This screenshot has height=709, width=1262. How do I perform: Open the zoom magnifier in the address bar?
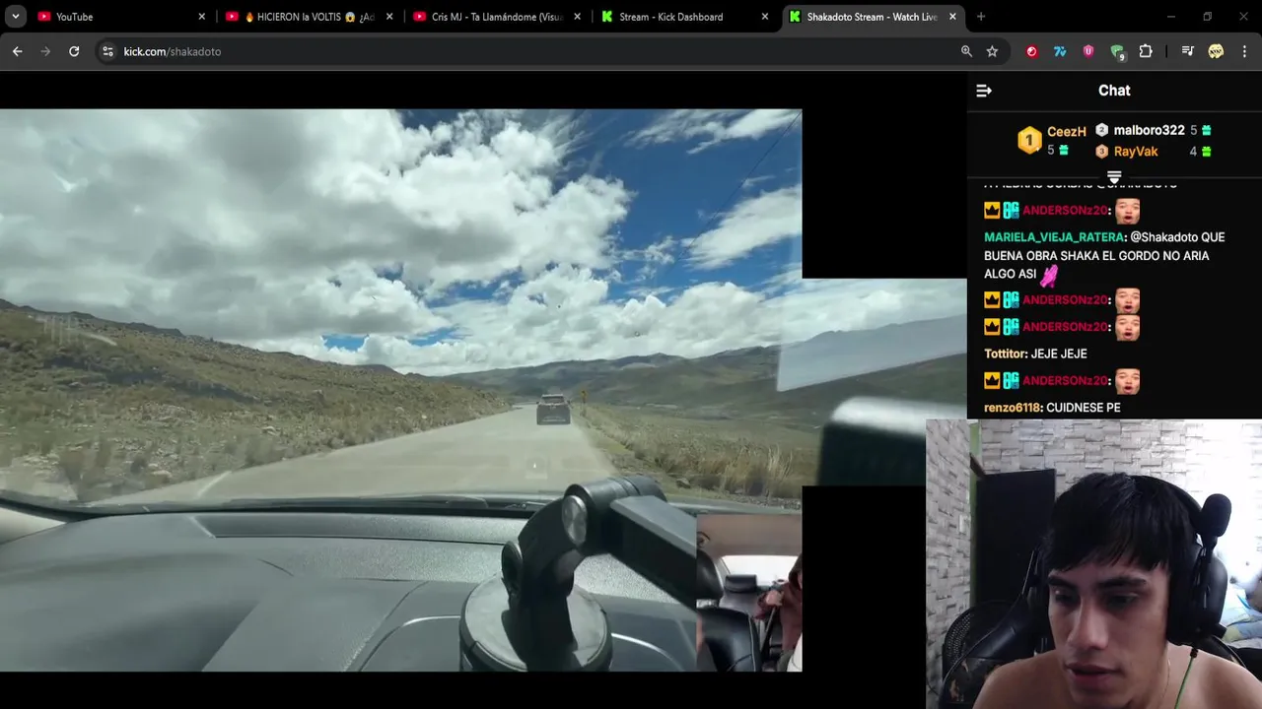[966, 51]
